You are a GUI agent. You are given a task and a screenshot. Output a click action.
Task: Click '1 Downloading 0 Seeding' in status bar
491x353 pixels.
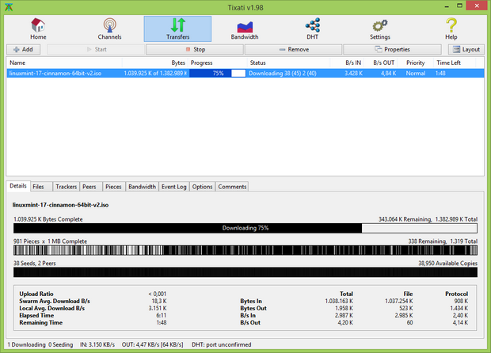pos(40,344)
